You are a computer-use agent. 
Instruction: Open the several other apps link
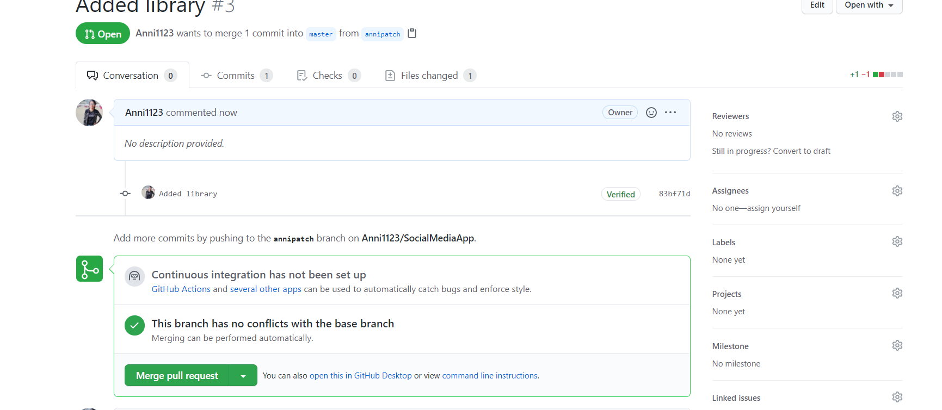266,289
